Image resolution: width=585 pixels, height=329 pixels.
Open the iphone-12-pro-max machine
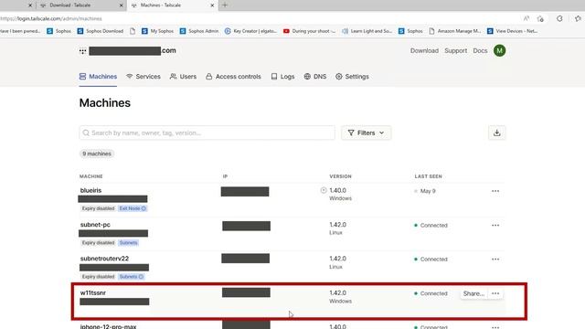[x=108, y=326]
